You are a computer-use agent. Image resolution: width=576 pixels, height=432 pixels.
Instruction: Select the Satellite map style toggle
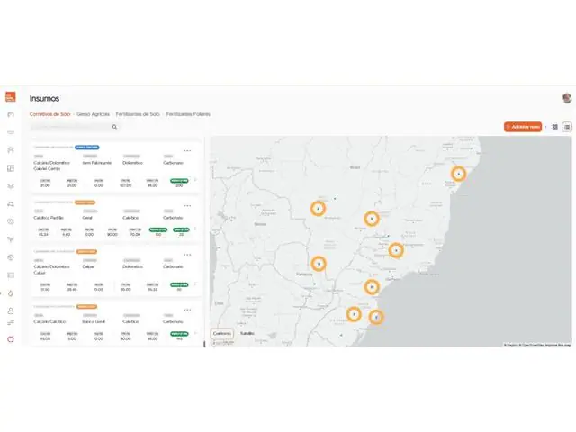pyautogui.click(x=247, y=333)
